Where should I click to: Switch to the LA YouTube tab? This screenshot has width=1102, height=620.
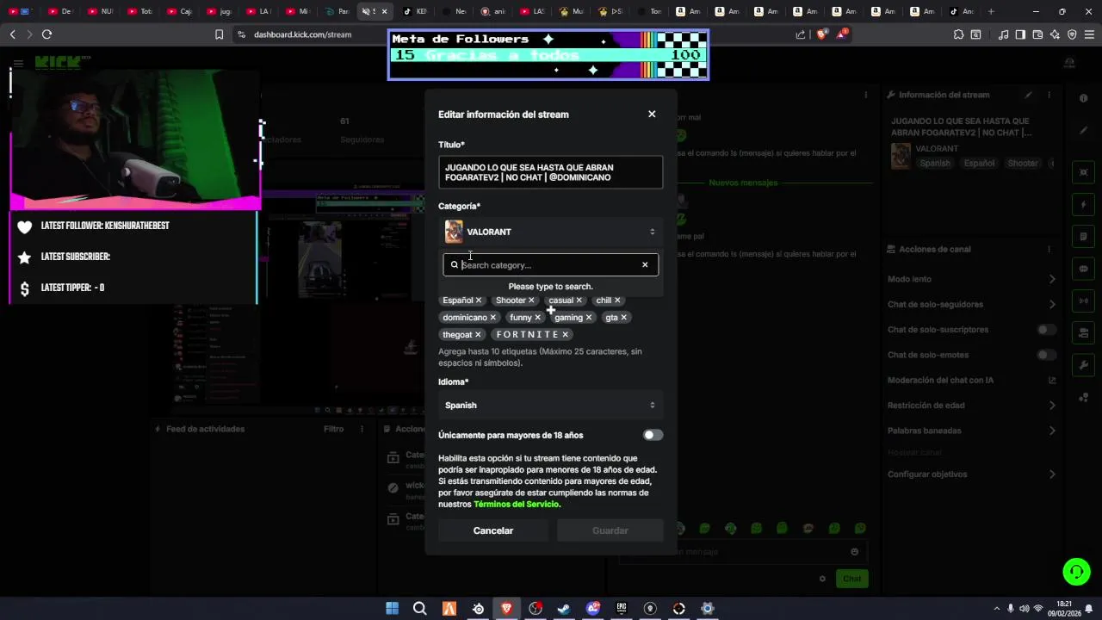[x=258, y=11]
